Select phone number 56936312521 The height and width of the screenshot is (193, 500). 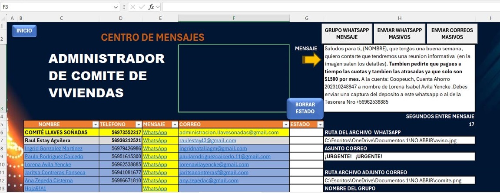point(120,141)
